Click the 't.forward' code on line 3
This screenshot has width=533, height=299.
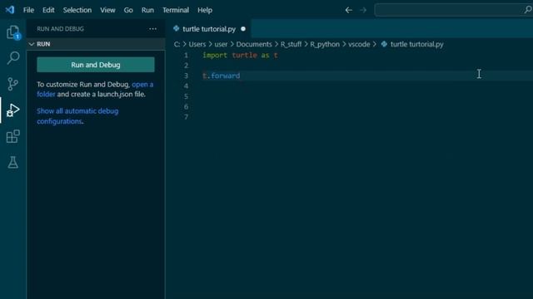(222, 76)
